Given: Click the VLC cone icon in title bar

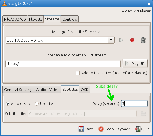Looking at the screenshot, I should pyautogui.click(x=4, y=4).
